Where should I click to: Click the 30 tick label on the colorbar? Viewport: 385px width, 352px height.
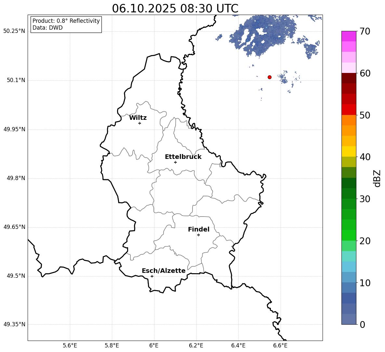[365, 199]
